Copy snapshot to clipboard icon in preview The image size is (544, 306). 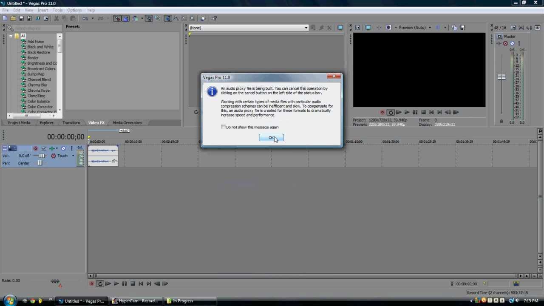pos(454,28)
